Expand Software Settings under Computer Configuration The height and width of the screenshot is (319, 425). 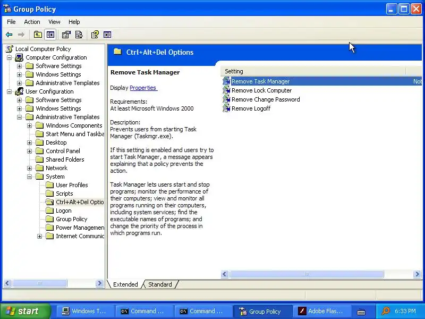[19, 66]
